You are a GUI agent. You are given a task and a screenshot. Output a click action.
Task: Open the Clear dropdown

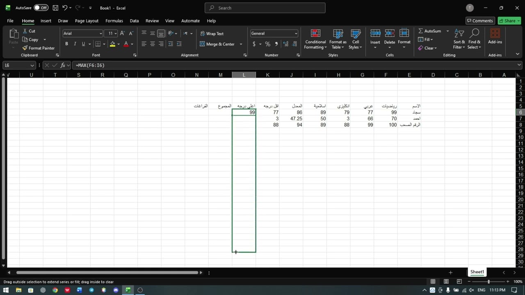[x=427, y=48]
